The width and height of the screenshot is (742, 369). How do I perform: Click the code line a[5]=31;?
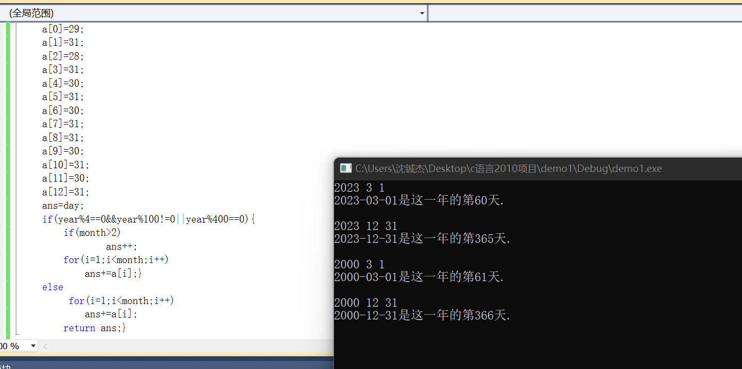(63, 97)
